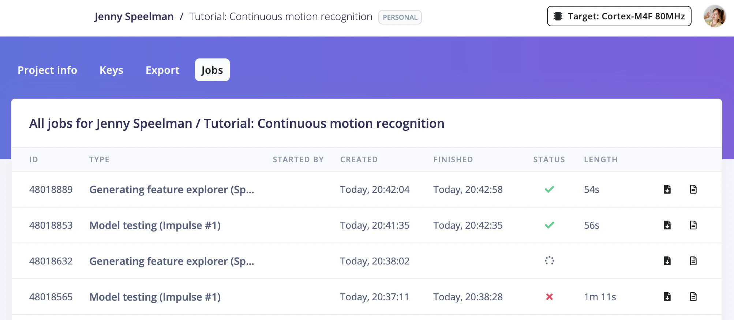This screenshot has height=320, width=734.
Task: Click the PERSONAL badge label
Action: tap(400, 17)
